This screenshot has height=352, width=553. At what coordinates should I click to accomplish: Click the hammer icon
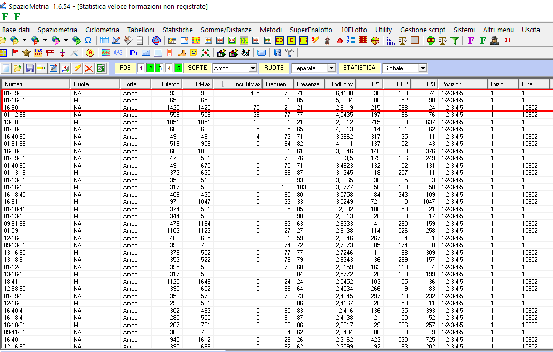pos(289,53)
